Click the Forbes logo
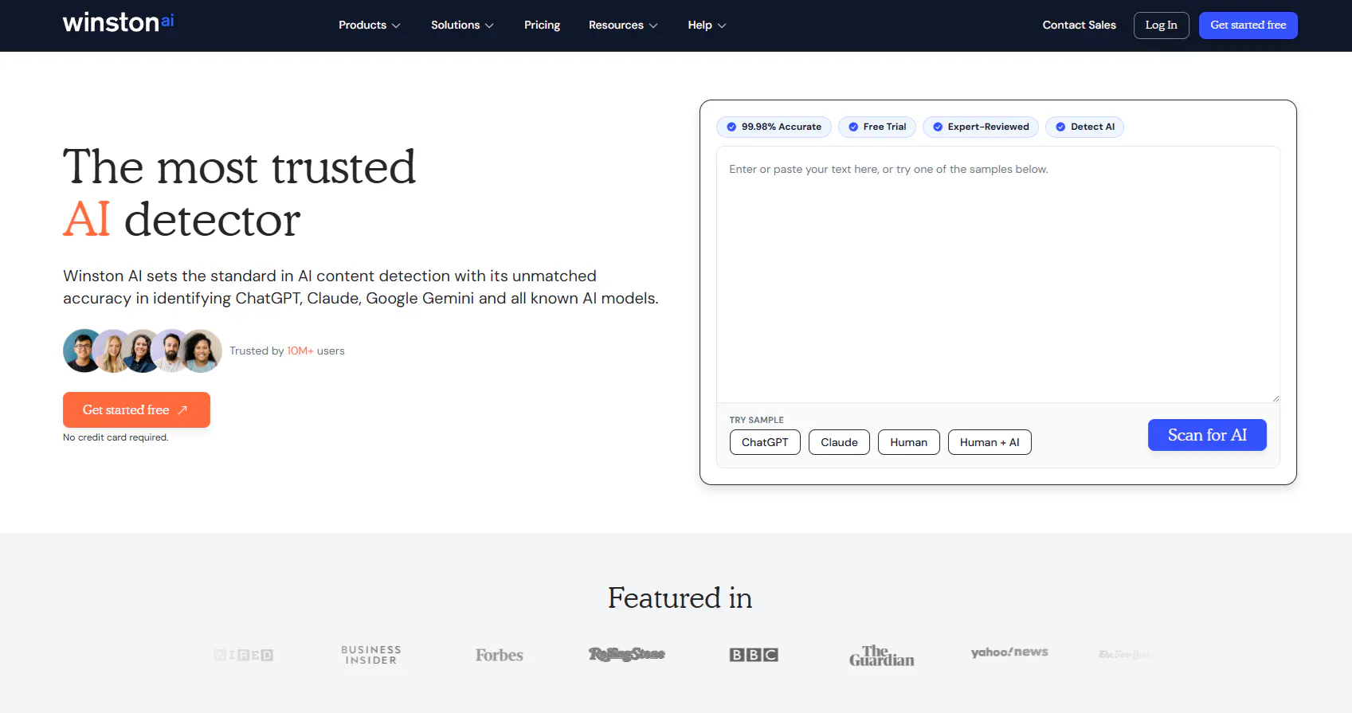Image resolution: width=1352 pixels, height=713 pixels. (x=500, y=655)
